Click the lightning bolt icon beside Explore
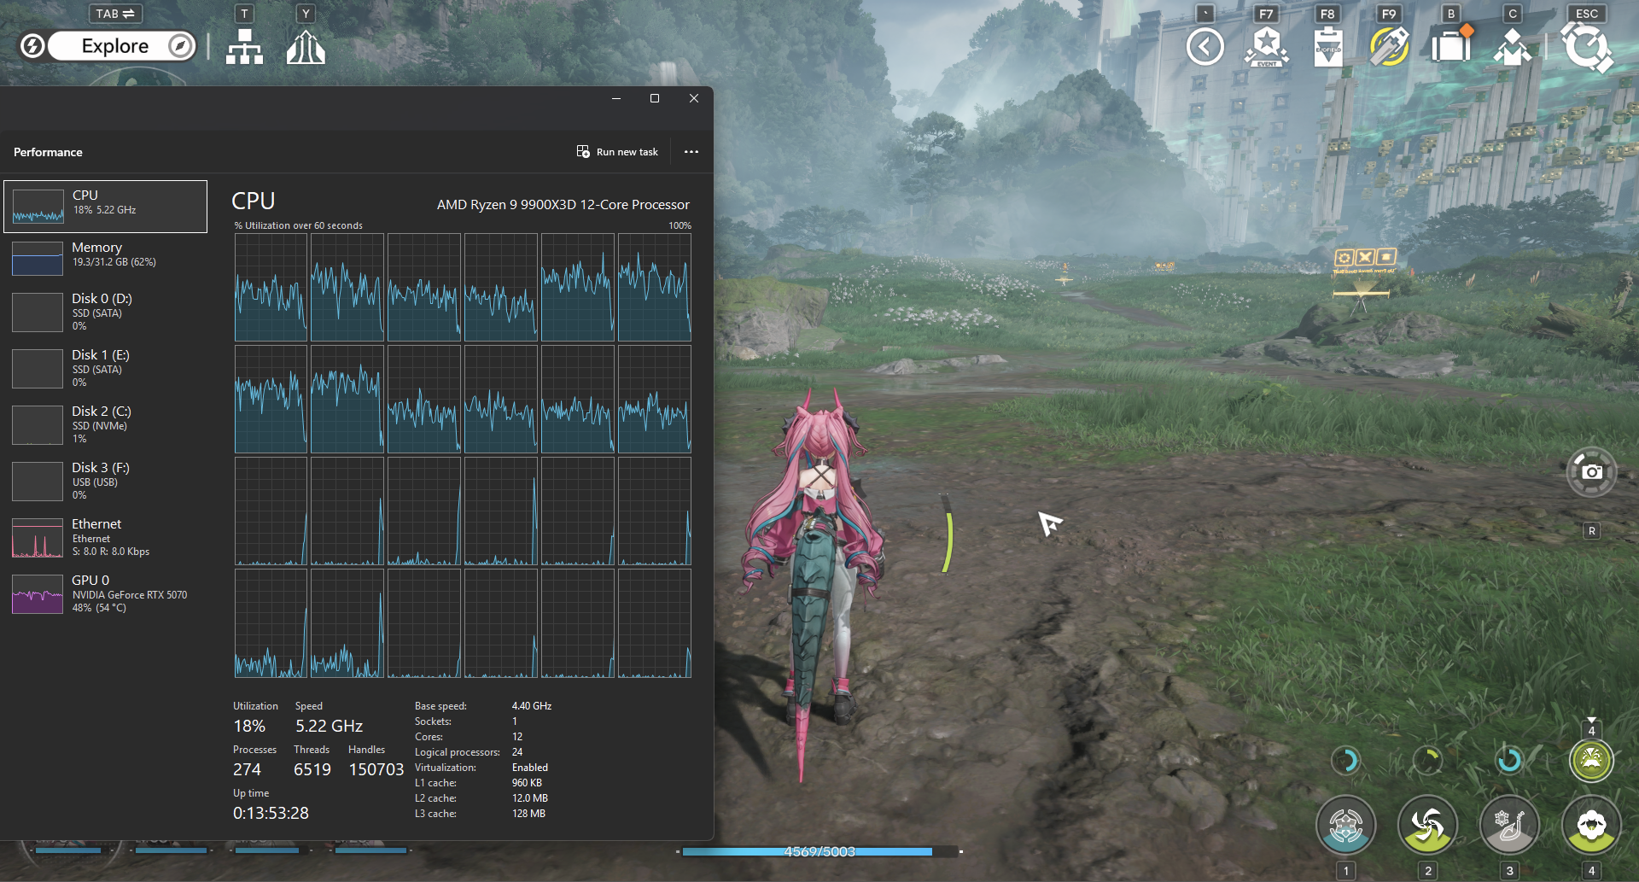 (x=32, y=46)
